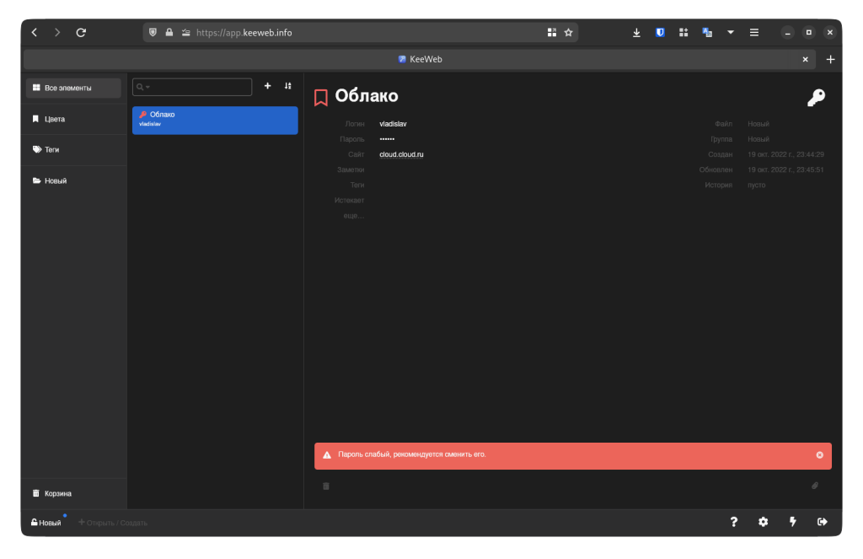
Task: Expand search options dropdown arrow
Action: click(147, 87)
